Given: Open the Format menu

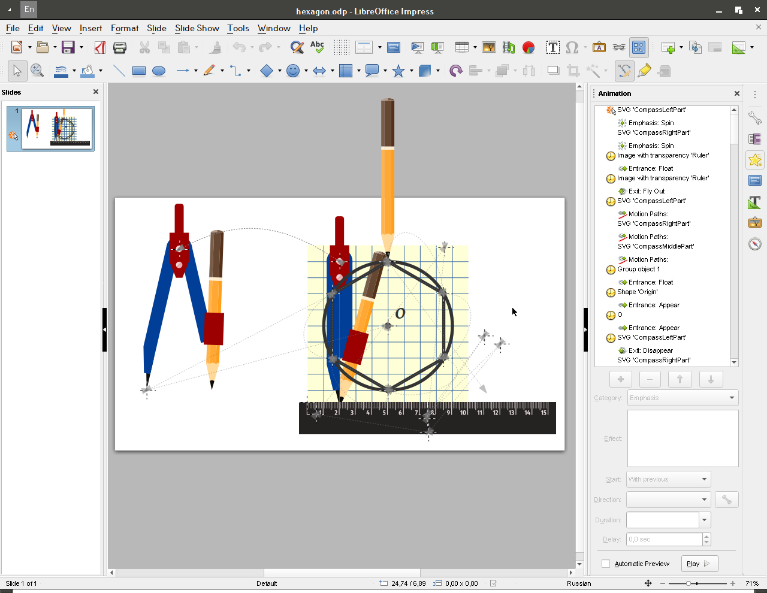Looking at the screenshot, I should pos(125,28).
